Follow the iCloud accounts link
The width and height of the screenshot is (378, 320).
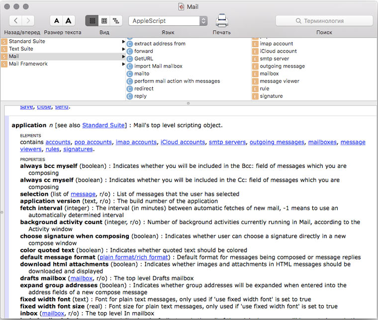(x=183, y=142)
